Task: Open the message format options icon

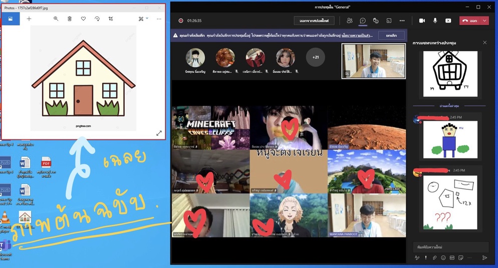Action: pos(417,257)
